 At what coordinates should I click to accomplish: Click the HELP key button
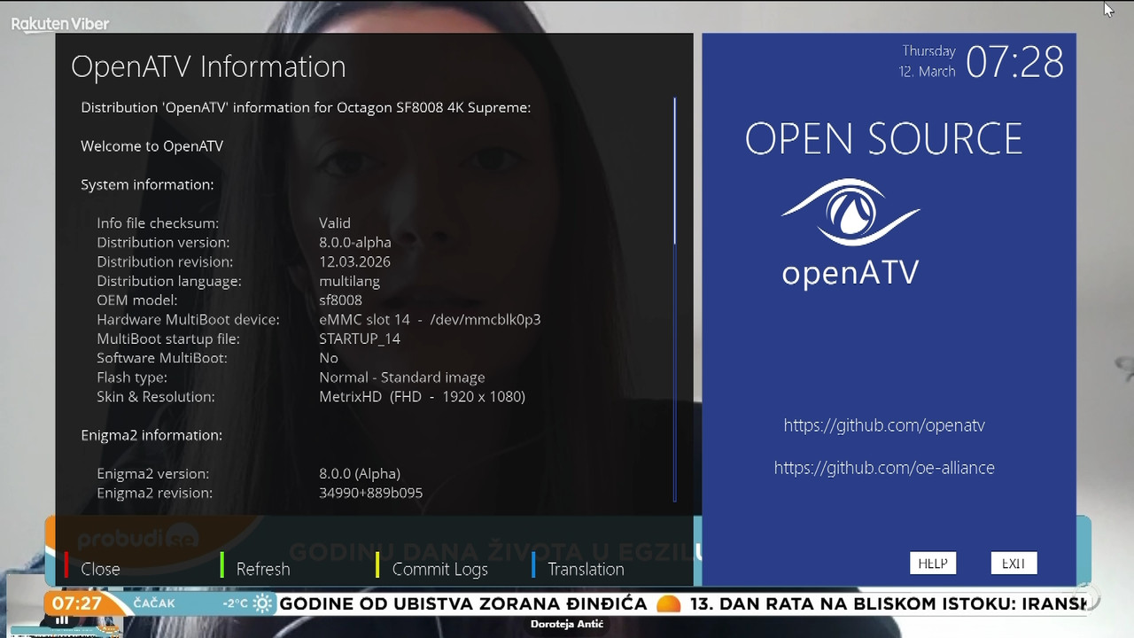pyautogui.click(x=933, y=563)
